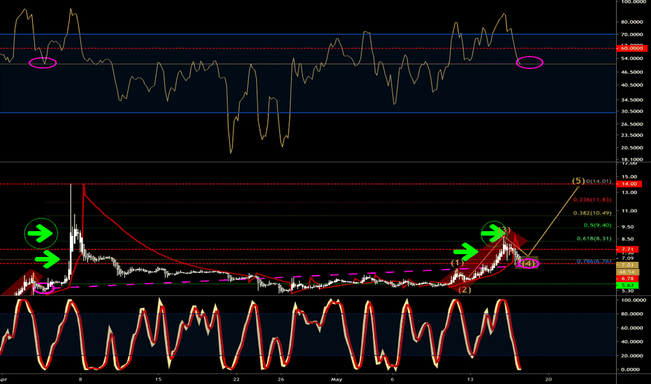Click 100.0000 on the stochastic pane scale
The height and width of the screenshot is (384, 651).
pos(633,300)
